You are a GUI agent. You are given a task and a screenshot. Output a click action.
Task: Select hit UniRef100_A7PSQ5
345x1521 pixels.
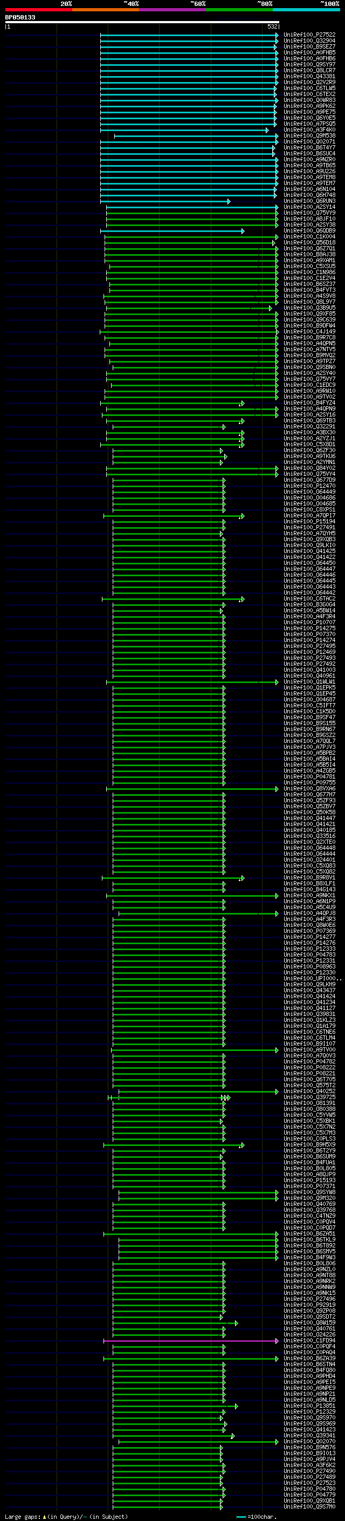[x=309, y=124]
